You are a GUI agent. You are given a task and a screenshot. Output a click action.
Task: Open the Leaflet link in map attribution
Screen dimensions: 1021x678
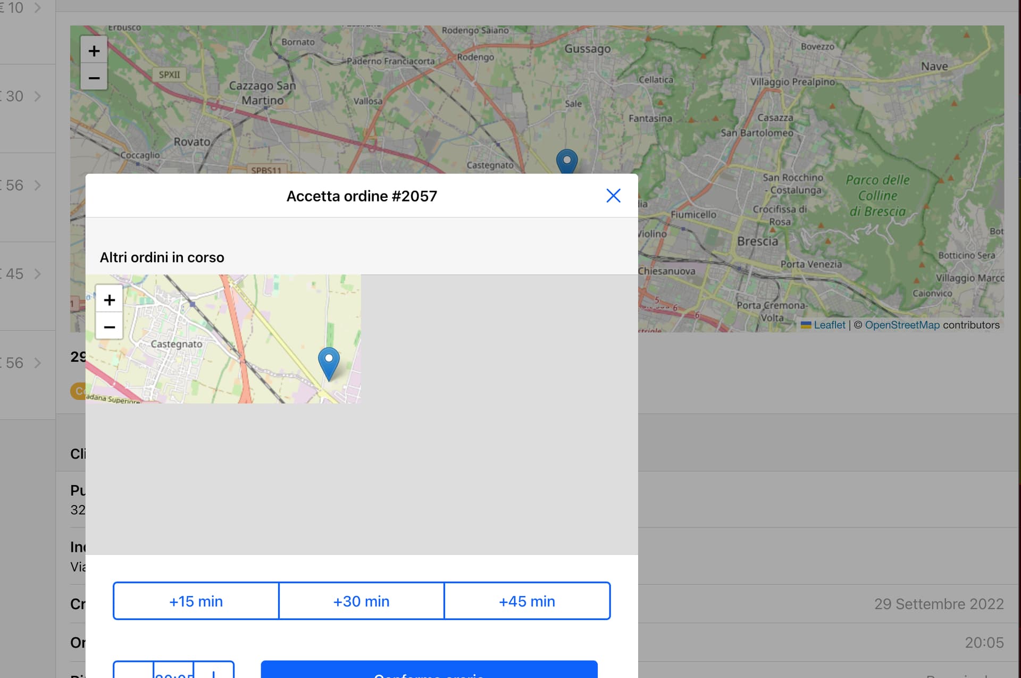coord(830,325)
